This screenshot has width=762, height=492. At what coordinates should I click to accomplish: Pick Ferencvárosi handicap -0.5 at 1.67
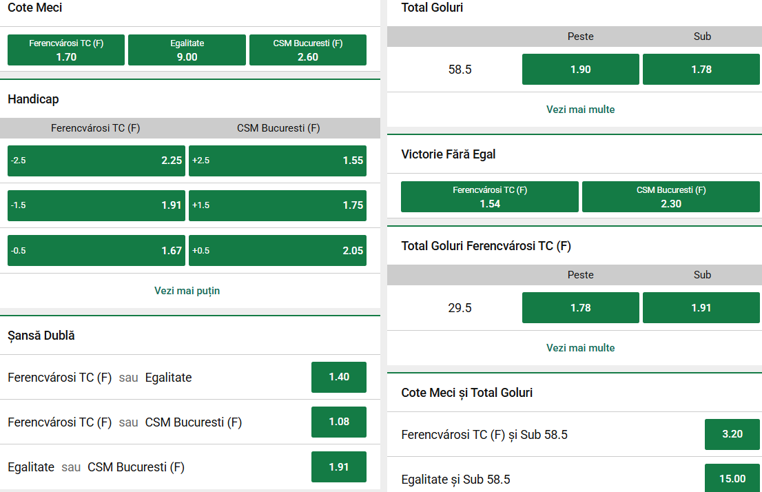click(x=96, y=251)
